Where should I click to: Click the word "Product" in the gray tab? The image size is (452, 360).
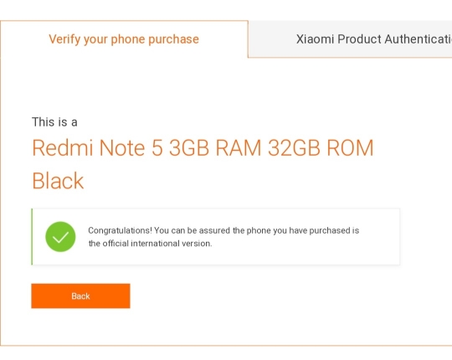[359, 39]
